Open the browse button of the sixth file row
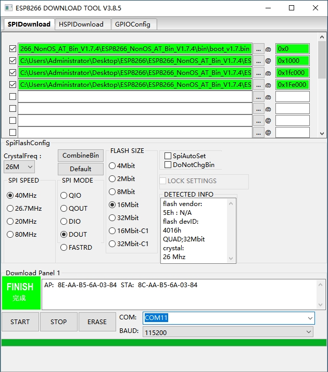This screenshot has height=372, width=328. point(258,109)
